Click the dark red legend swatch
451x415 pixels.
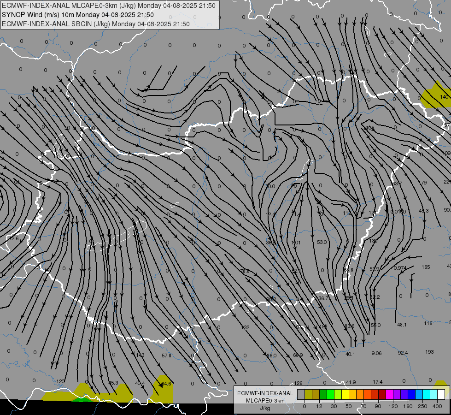coord(382,394)
